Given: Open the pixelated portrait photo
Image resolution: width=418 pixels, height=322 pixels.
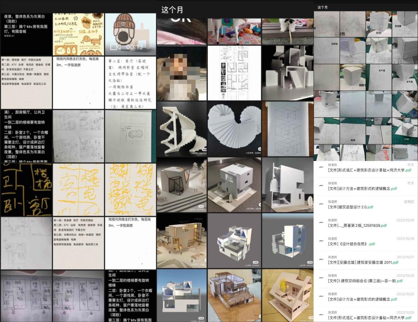Looking at the screenshot, I should click(182, 73).
